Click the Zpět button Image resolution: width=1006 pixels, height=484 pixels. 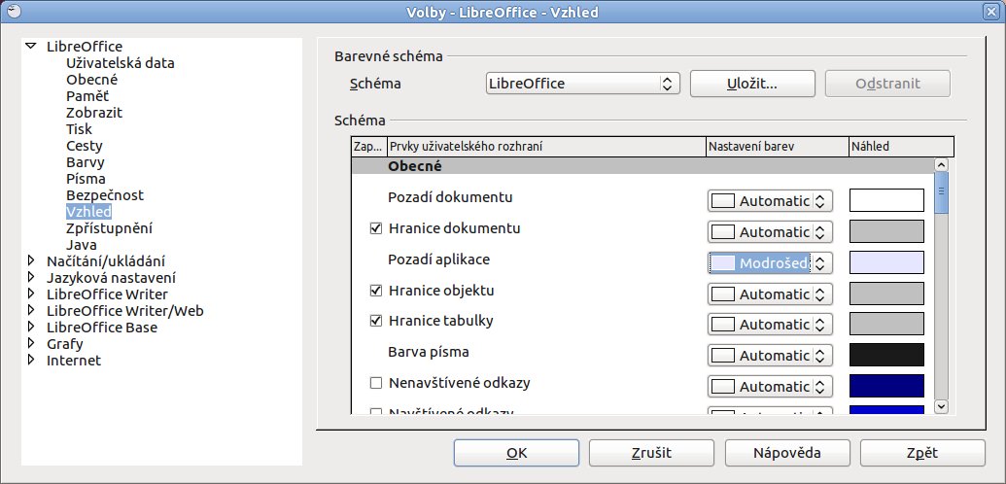pos(922,453)
